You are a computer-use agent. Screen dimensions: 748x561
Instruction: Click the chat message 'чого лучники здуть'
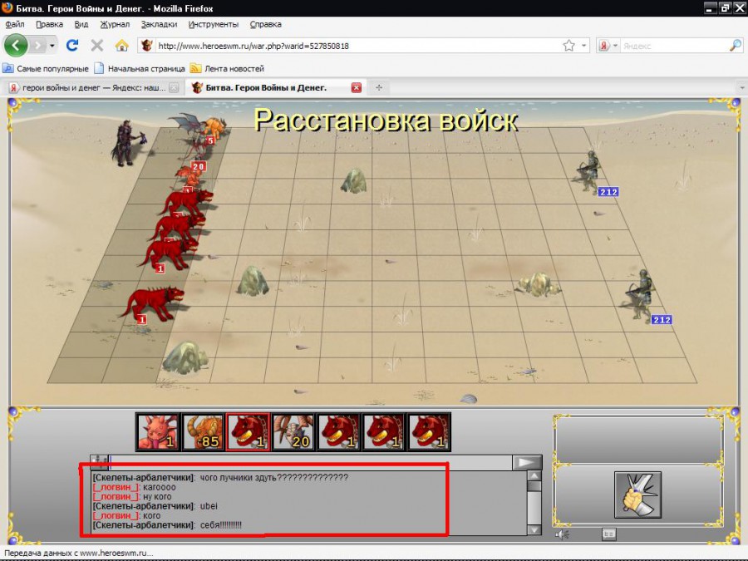point(273,478)
